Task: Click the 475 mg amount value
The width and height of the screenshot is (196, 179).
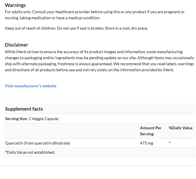Action: 147,143
